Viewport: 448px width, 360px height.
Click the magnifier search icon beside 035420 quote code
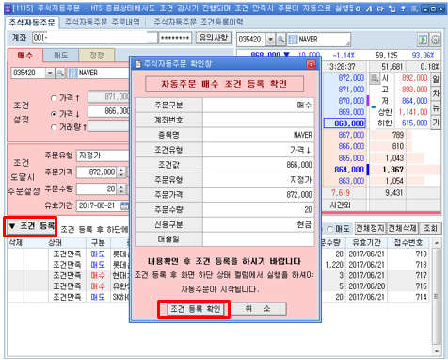(x=280, y=40)
